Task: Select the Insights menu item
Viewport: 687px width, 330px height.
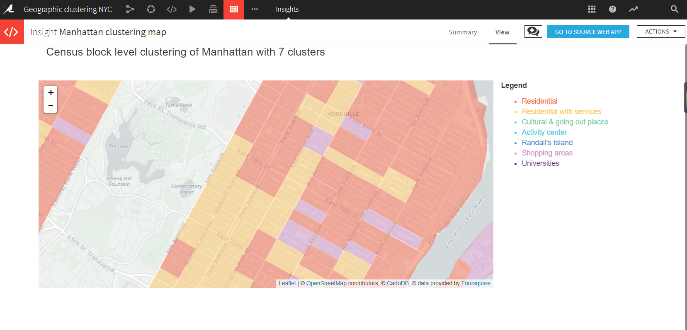Action: pyautogui.click(x=287, y=9)
